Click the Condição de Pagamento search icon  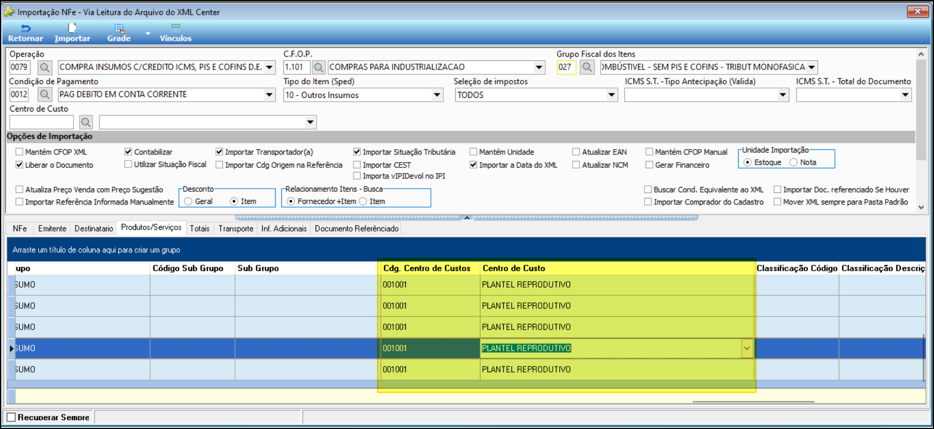45,95
